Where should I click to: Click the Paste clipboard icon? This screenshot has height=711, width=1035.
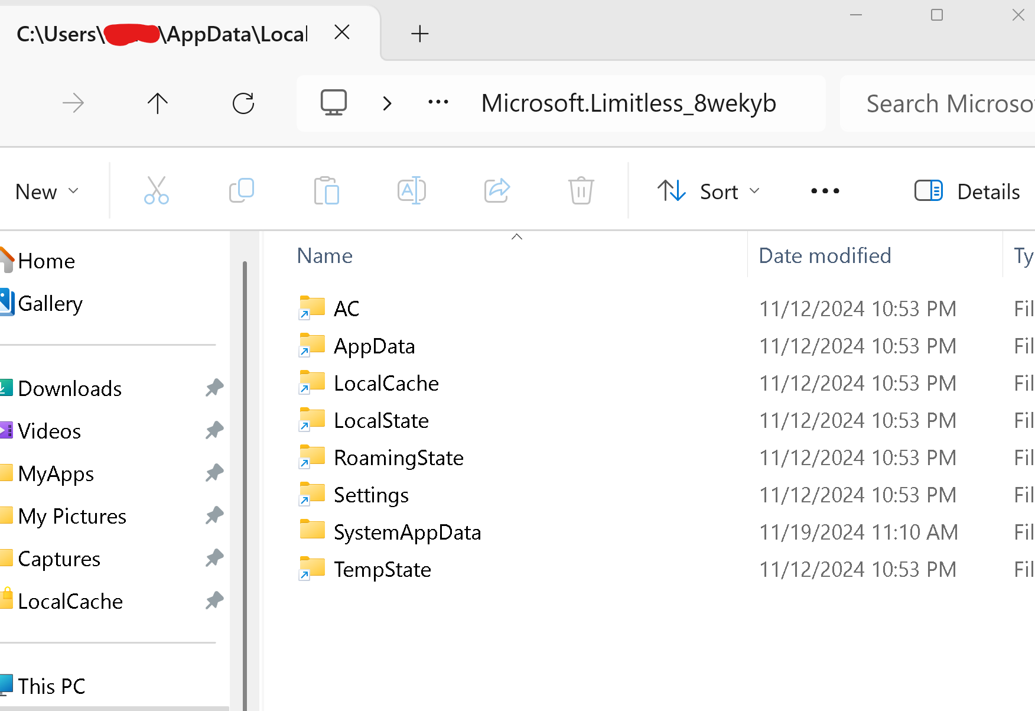pos(327,191)
